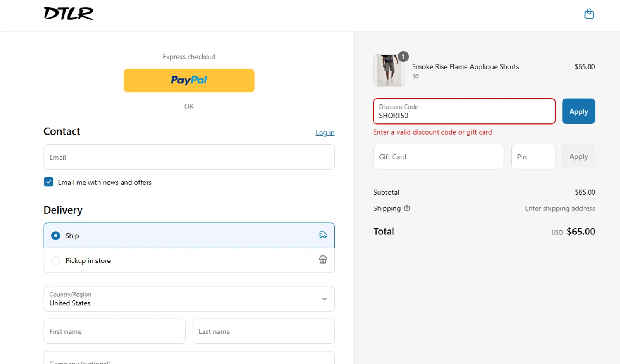Uncheck Email me with news and offers
This screenshot has width=620, height=364.
[x=49, y=182]
